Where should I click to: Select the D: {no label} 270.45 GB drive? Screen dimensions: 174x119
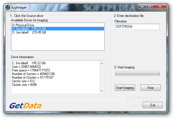click(58, 32)
